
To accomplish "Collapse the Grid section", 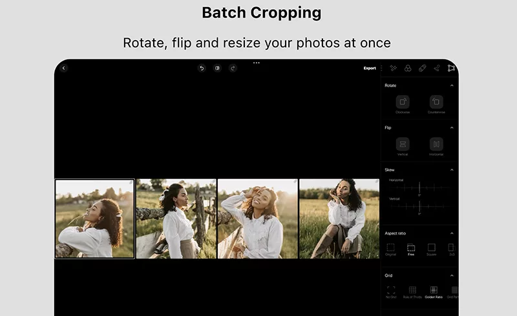I will pos(452,275).
